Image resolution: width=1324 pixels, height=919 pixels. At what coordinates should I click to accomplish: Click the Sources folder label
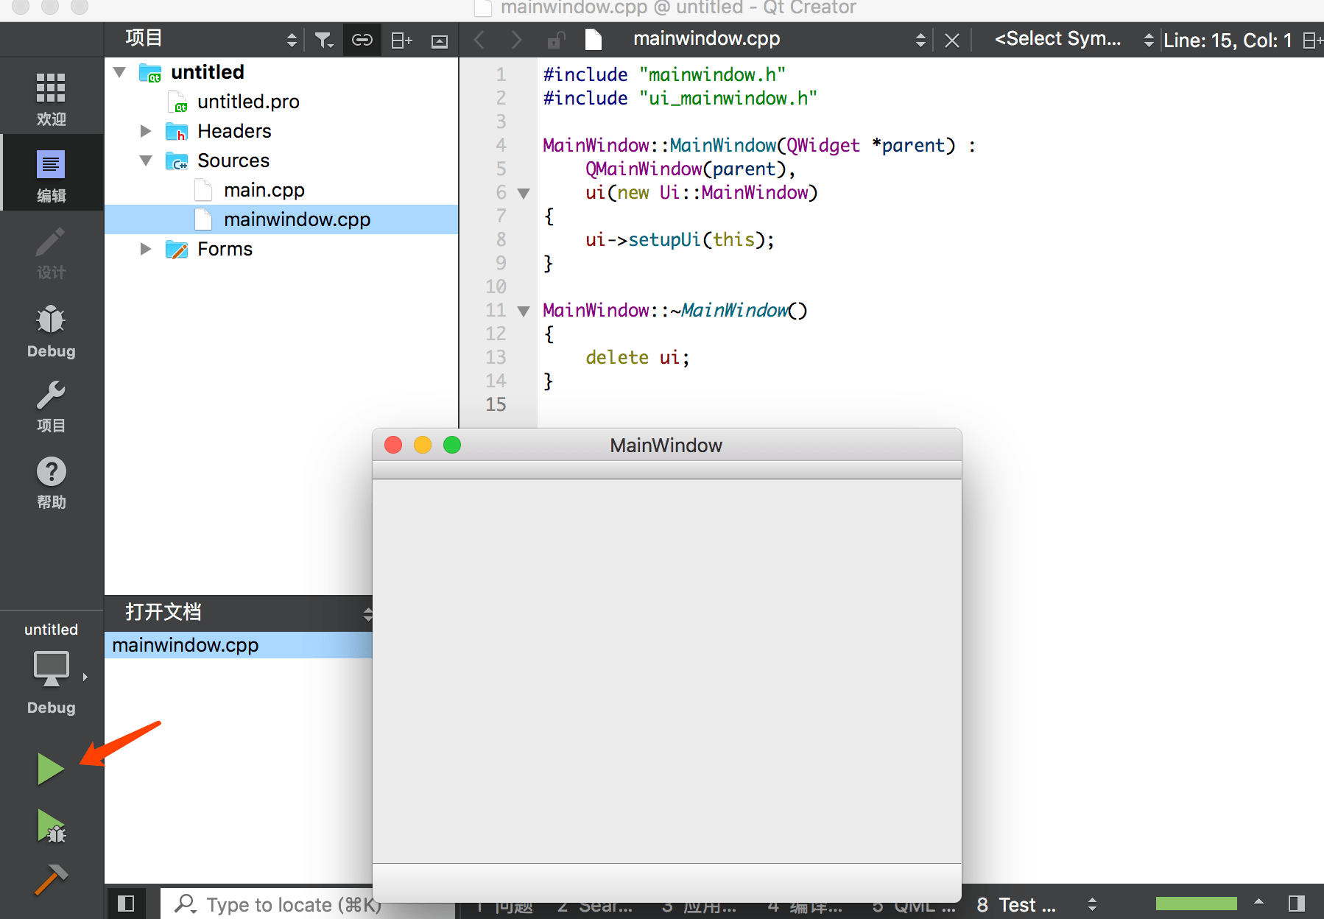pos(233,161)
